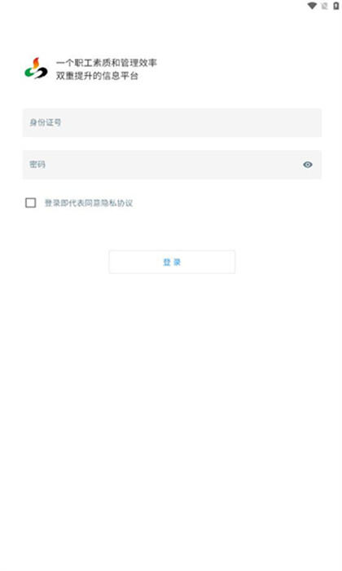
Task: Focus the 身份证号 input field
Action: (x=172, y=122)
